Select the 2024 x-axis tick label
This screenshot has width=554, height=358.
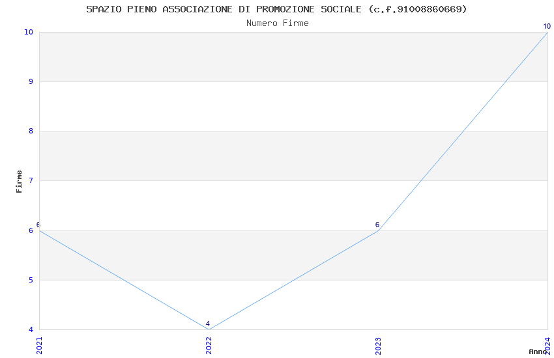point(547,346)
